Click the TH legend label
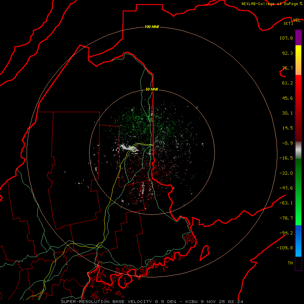Viewport: 304px width, 304px height. tap(290, 263)
